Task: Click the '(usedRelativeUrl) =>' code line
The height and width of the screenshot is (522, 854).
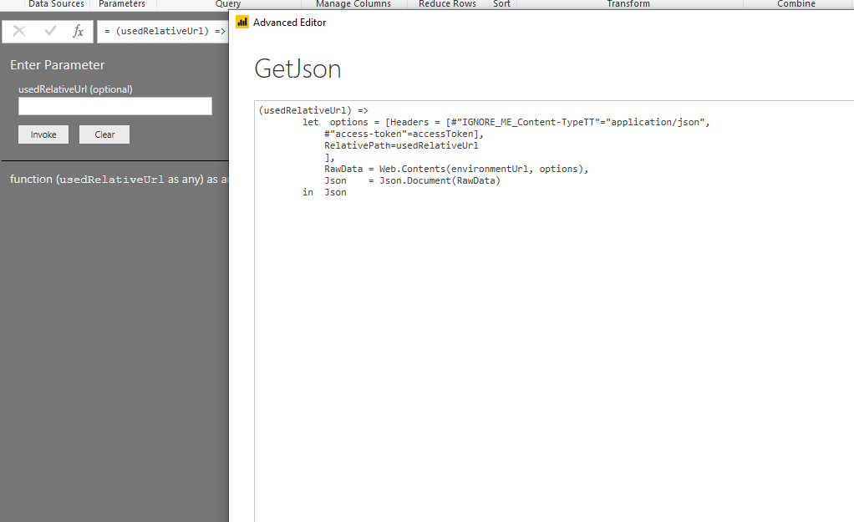Action: click(x=313, y=110)
